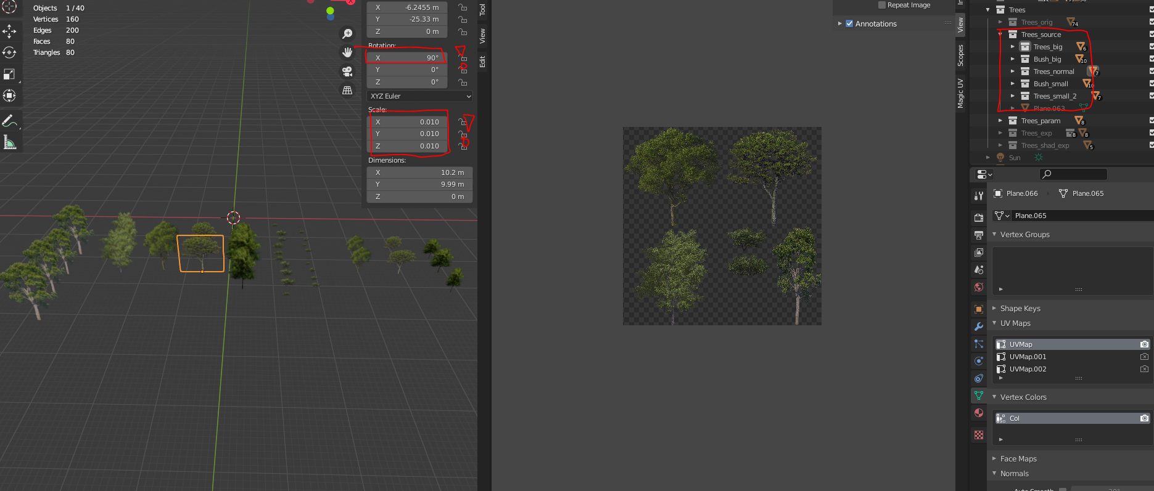This screenshot has width=1154, height=491.
Task: Toggle the Repeat Image checkbox
Action: pos(882,5)
